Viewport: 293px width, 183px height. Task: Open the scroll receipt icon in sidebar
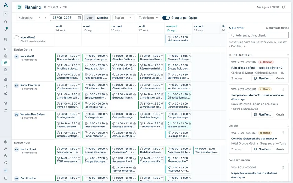[5, 103]
